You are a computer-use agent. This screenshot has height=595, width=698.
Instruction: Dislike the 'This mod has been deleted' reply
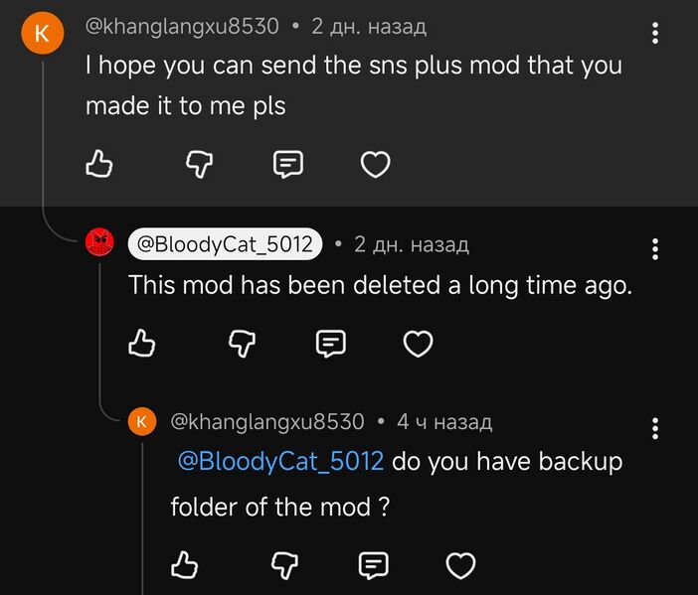[242, 344]
